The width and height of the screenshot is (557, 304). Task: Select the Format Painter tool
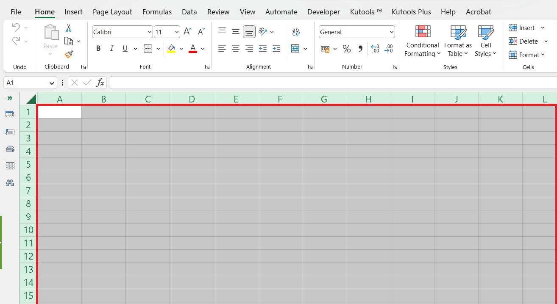point(68,54)
